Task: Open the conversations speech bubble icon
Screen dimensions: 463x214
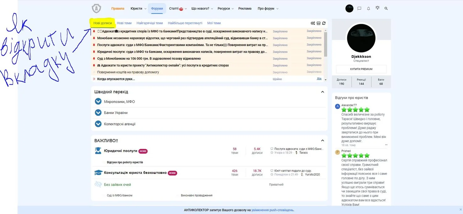Action: [x=359, y=9]
